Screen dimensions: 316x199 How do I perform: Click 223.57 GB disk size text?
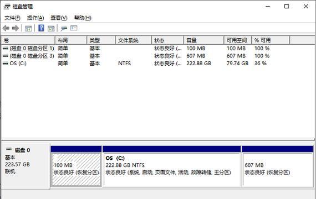[17, 164]
